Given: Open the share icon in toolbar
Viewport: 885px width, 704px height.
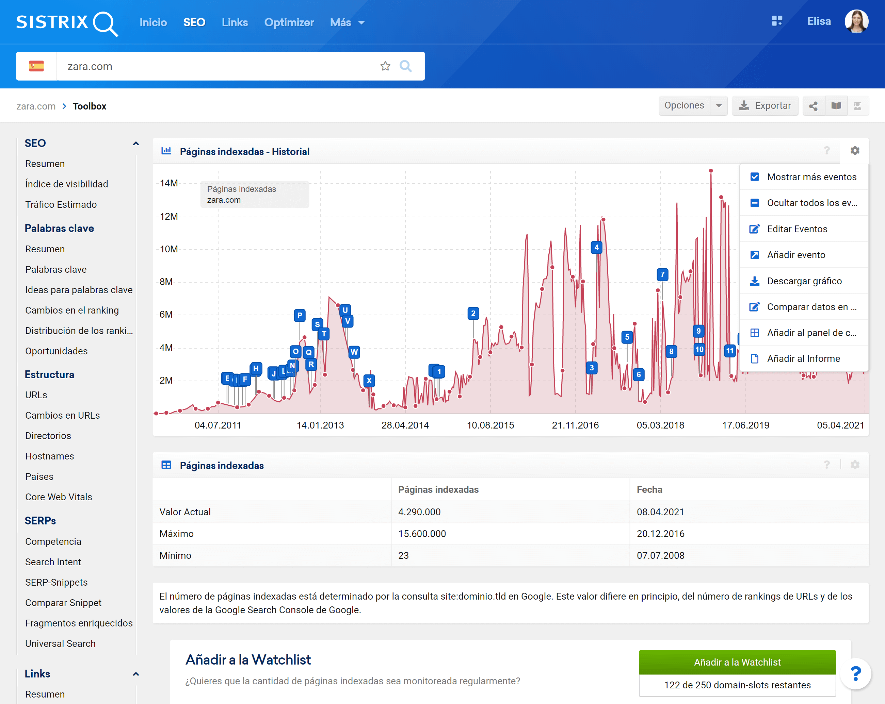Looking at the screenshot, I should point(813,106).
